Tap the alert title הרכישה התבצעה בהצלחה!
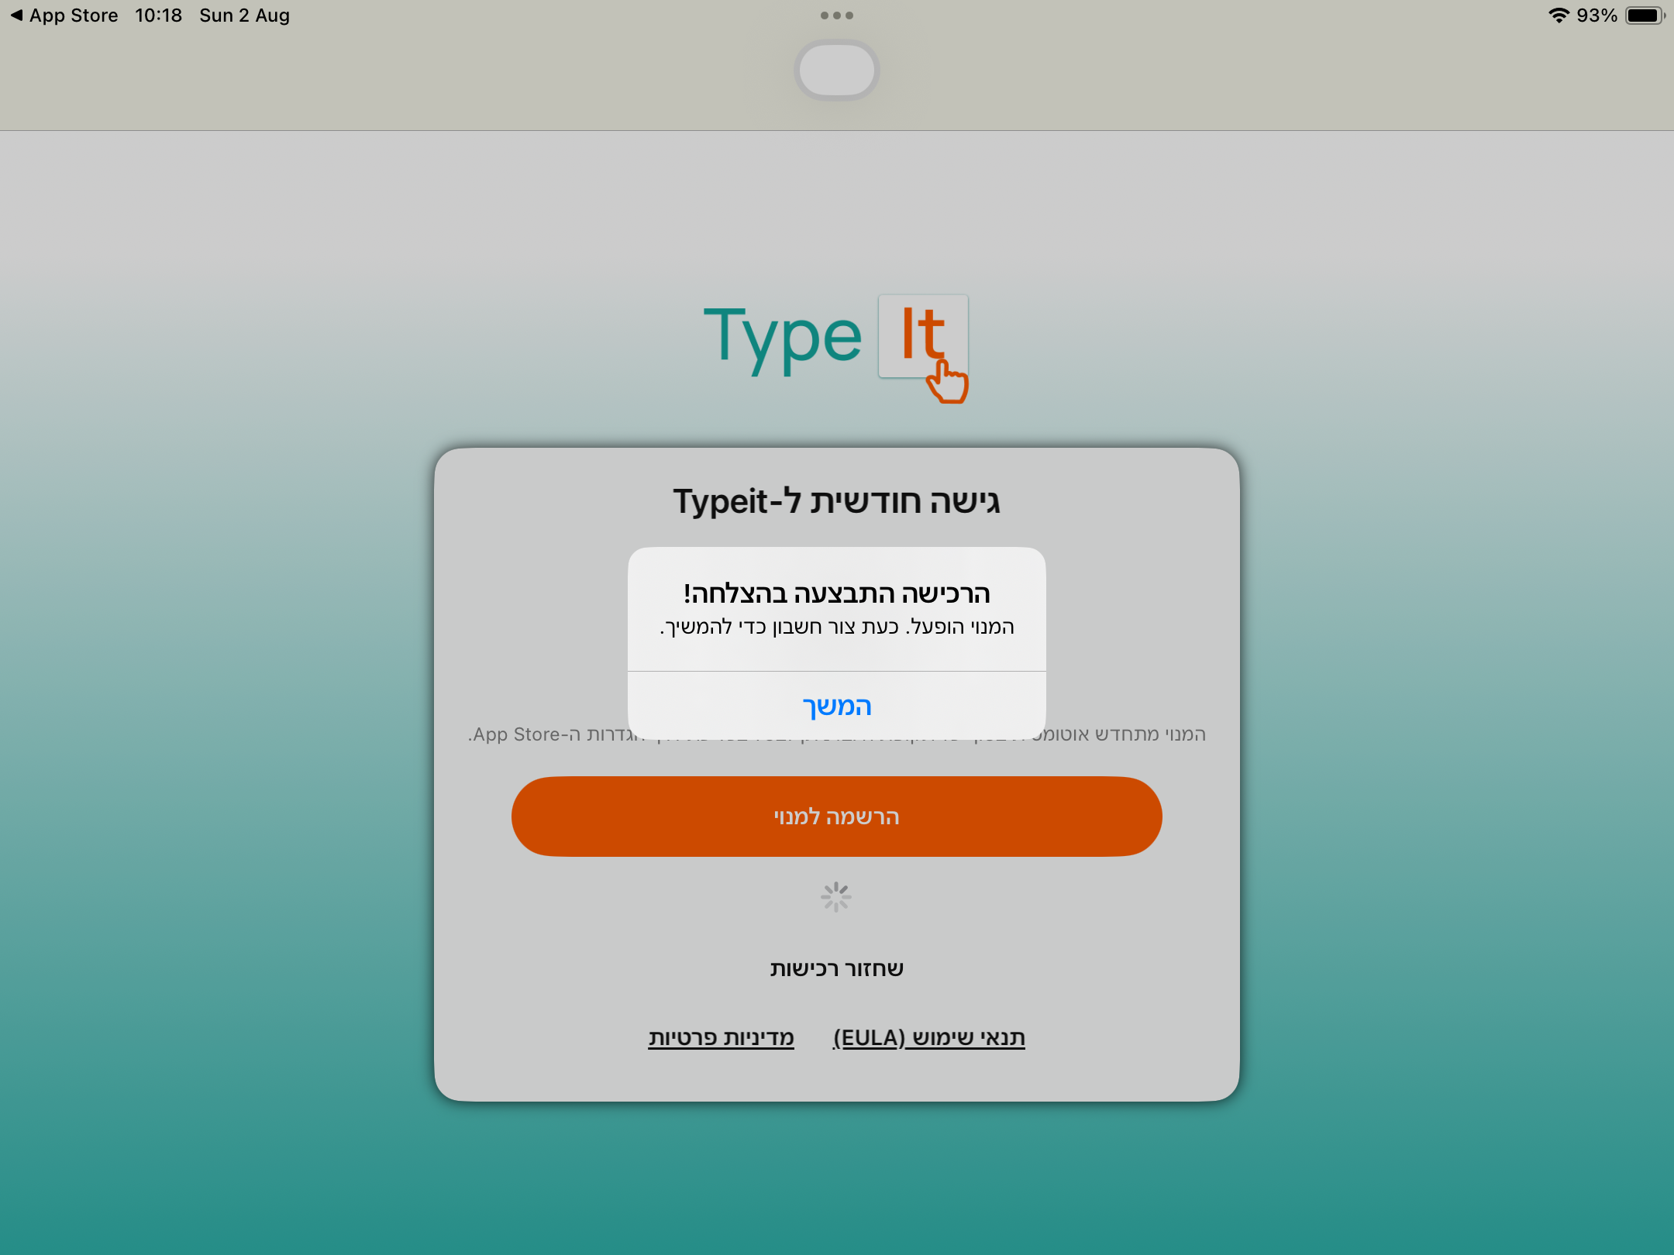Image resolution: width=1674 pixels, height=1255 pixels. click(837, 593)
